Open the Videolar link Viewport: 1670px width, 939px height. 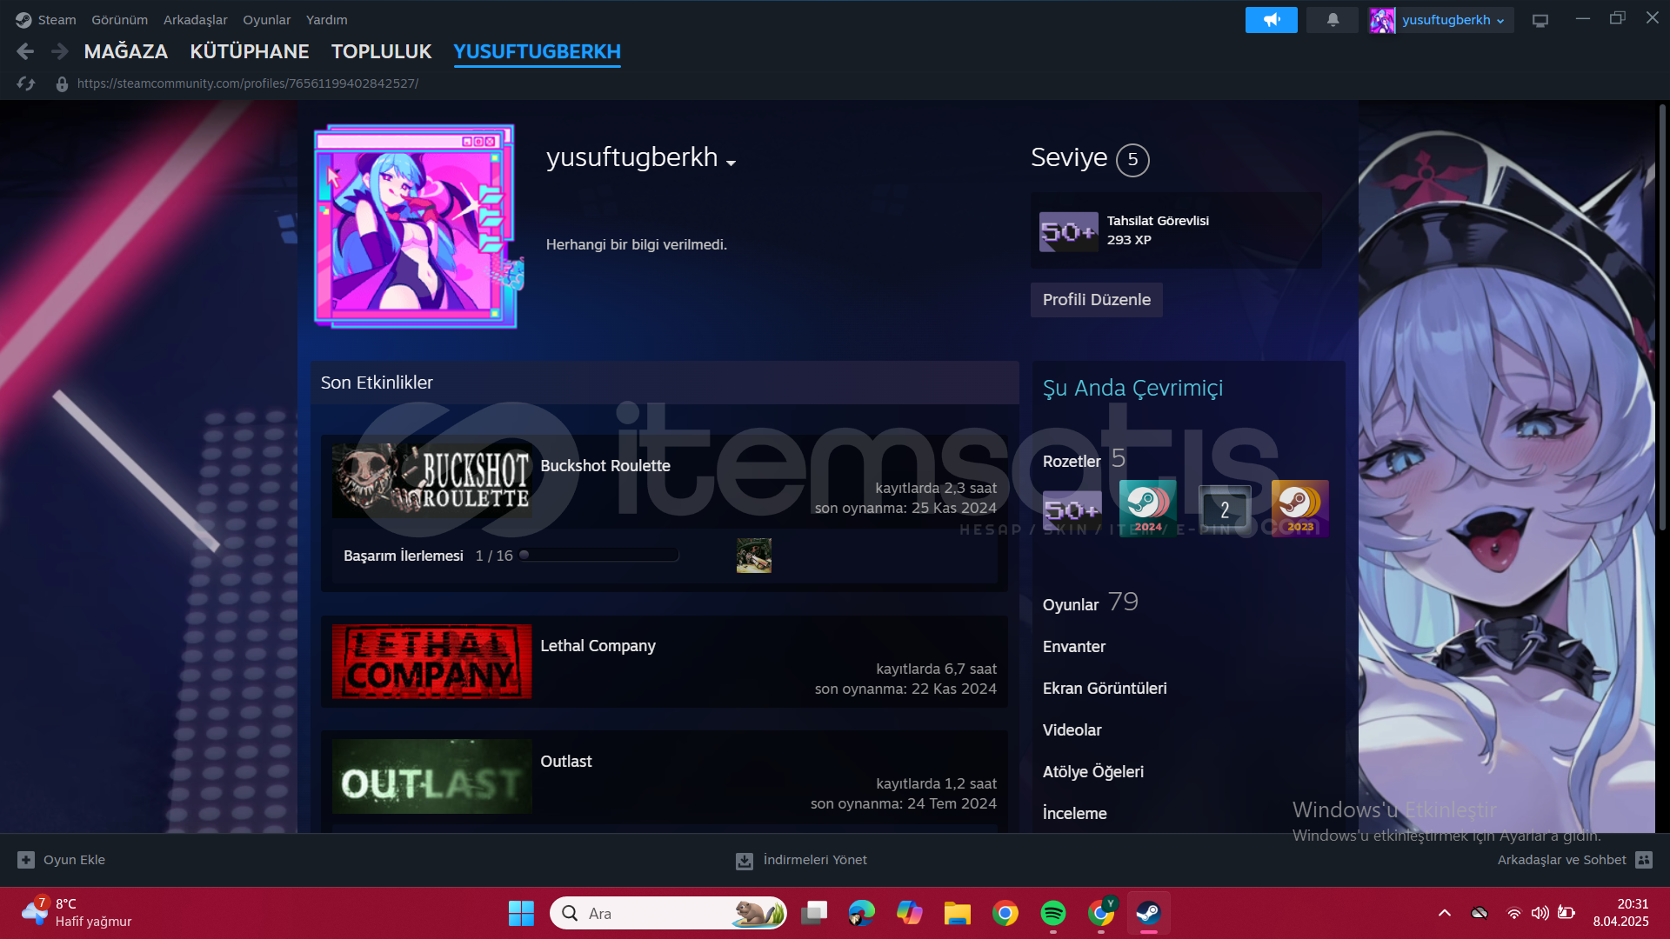1072,730
